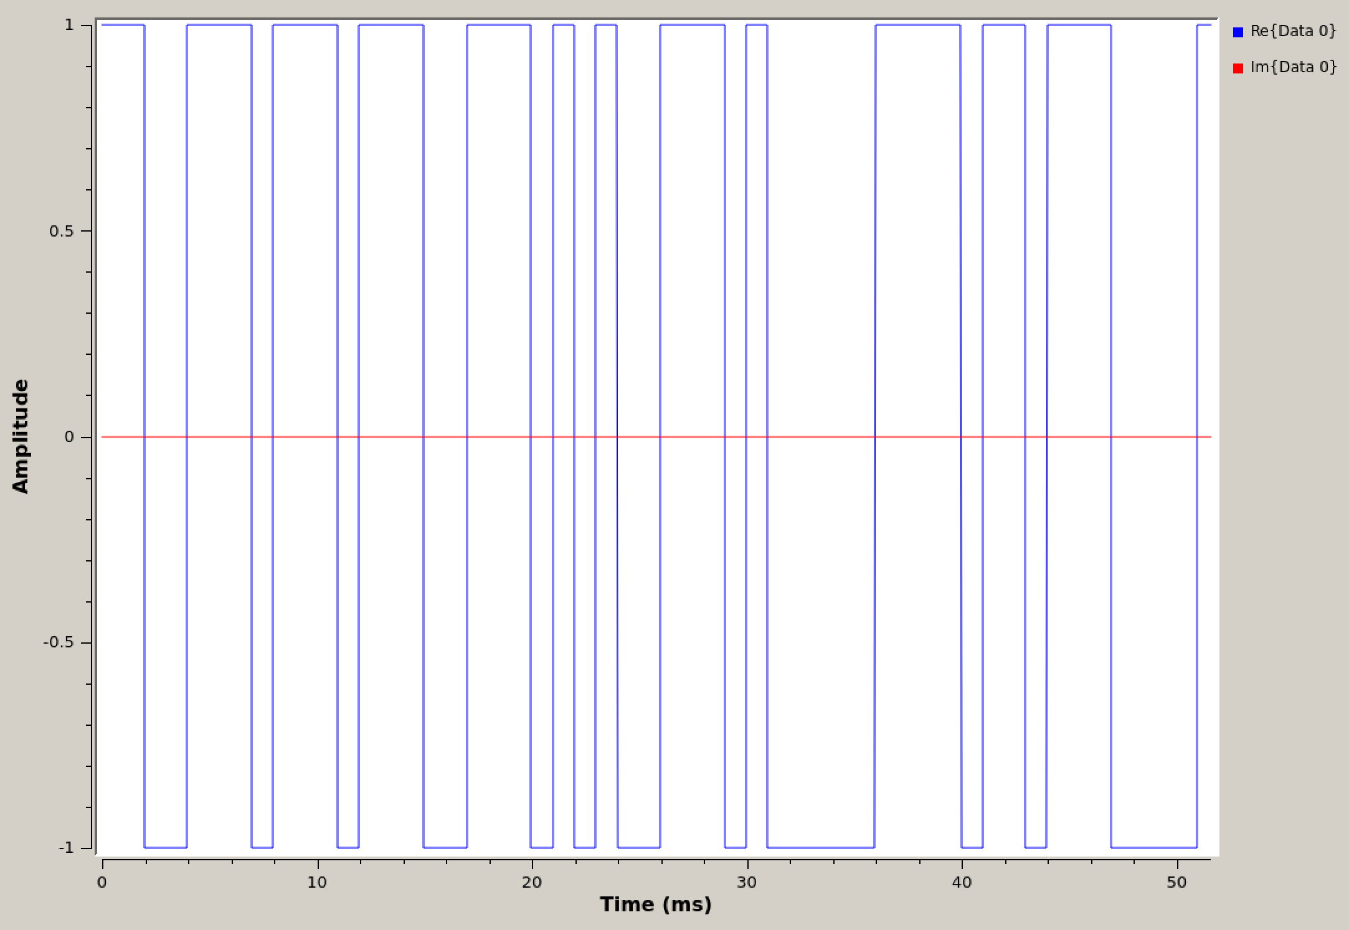Click the Time (ms) axis title
The width and height of the screenshot is (1349, 930).
pyautogui.click(x=656, y=904)
